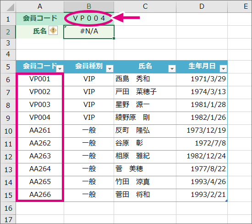
Task: Click cell VP001
Action: pos(40,79)
